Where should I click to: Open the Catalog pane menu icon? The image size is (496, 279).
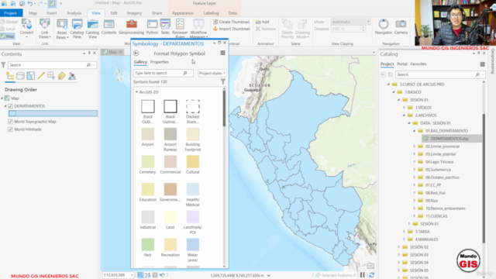tap(482, 64)
